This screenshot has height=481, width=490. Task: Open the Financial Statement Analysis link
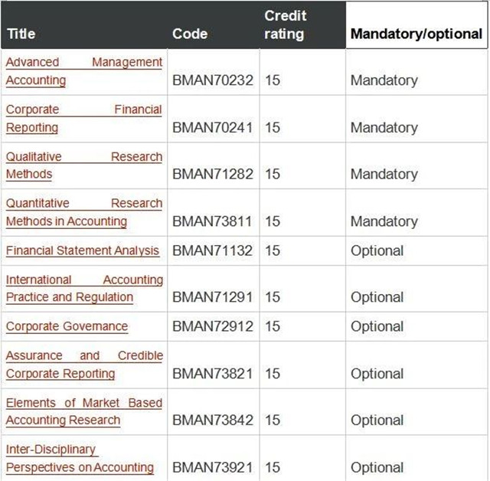(x=83, y=250)
